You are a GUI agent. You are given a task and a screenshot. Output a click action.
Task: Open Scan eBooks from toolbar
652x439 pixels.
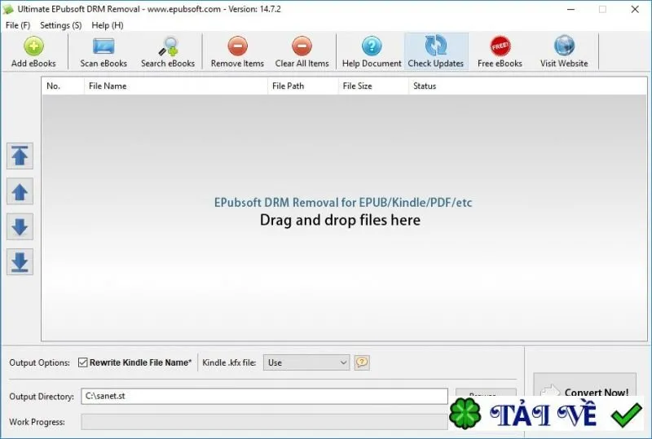click(104, 51)
